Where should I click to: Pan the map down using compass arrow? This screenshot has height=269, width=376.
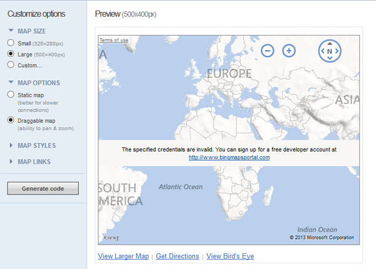pos(330,58)
